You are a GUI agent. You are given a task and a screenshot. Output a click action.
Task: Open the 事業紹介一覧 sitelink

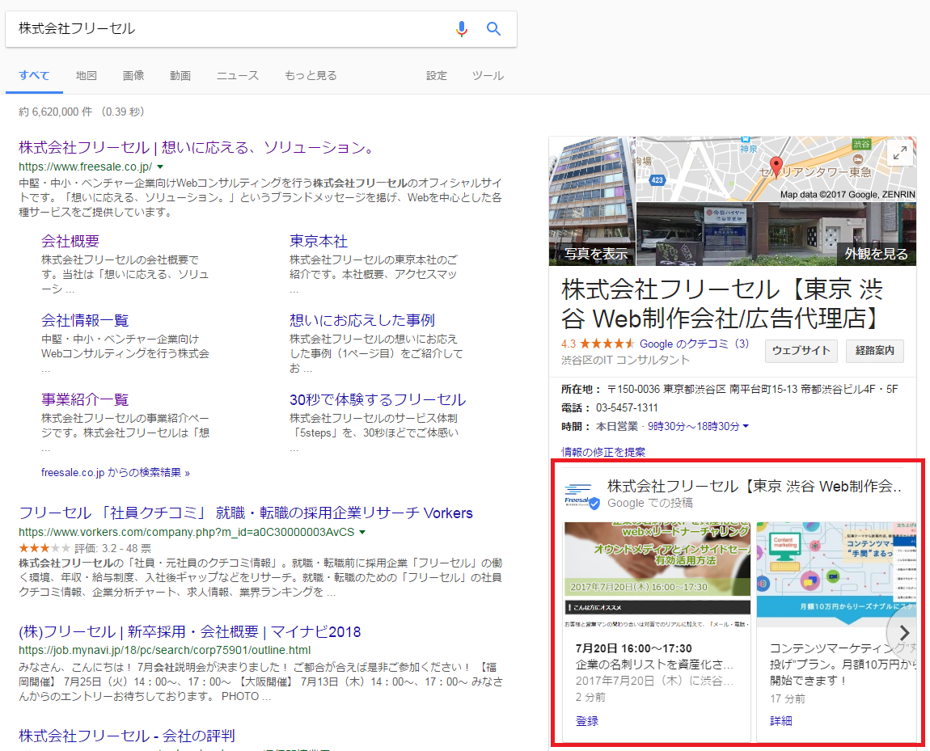(x=85, y=399)
